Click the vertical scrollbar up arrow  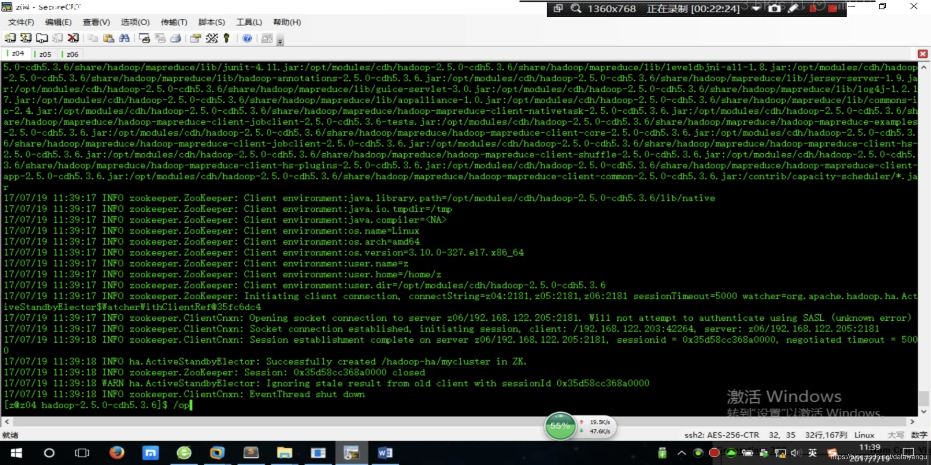tap(923, 68)
